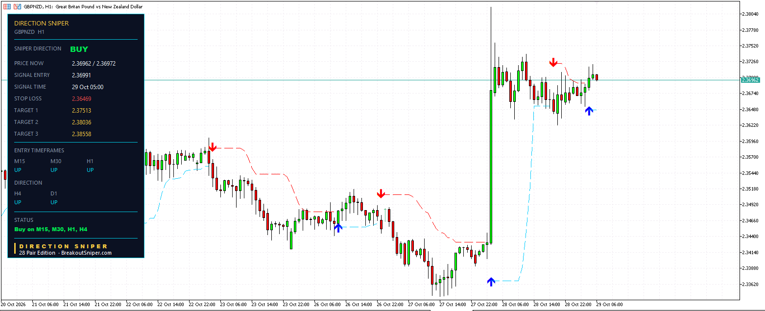Click the GBPNZD, H1 chart title text
This screenshot has height=311, width=765.
pos(83,6)
